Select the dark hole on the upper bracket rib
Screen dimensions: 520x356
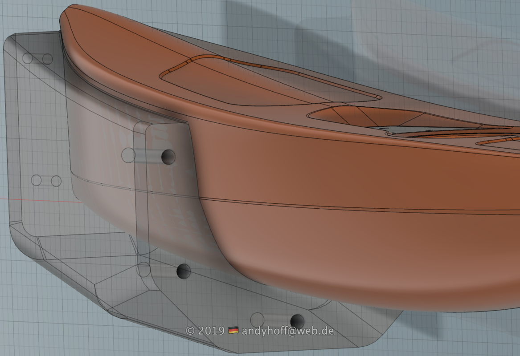(168, 156)
